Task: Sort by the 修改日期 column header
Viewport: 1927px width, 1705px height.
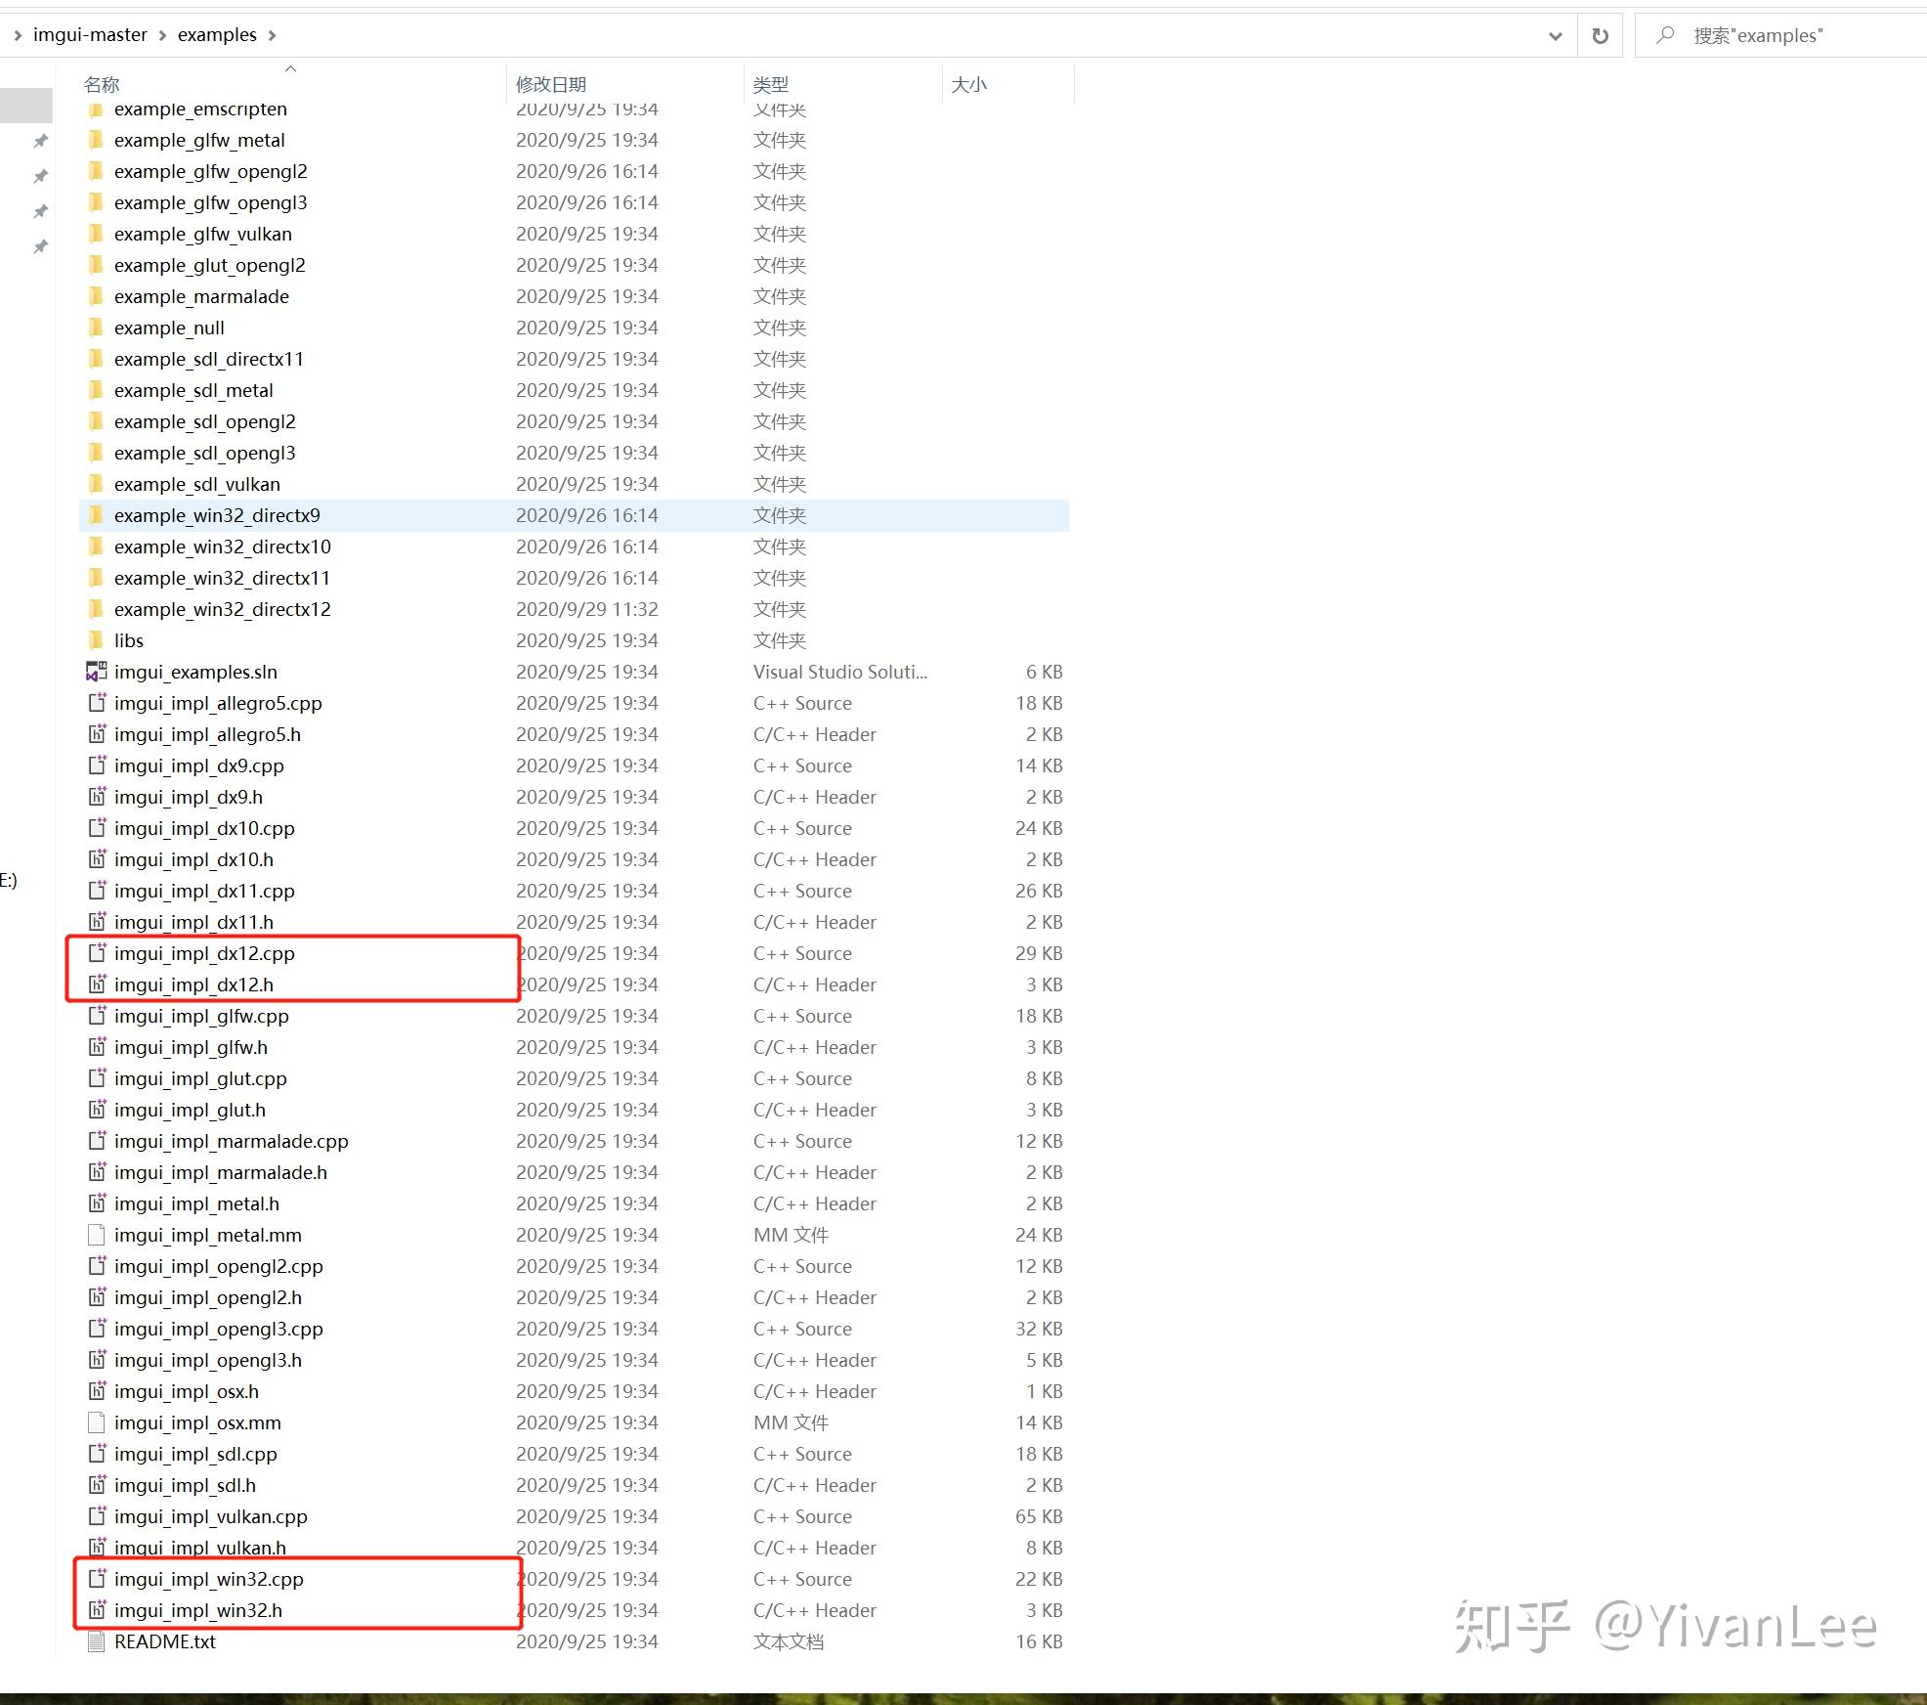Action: (551, 85)
